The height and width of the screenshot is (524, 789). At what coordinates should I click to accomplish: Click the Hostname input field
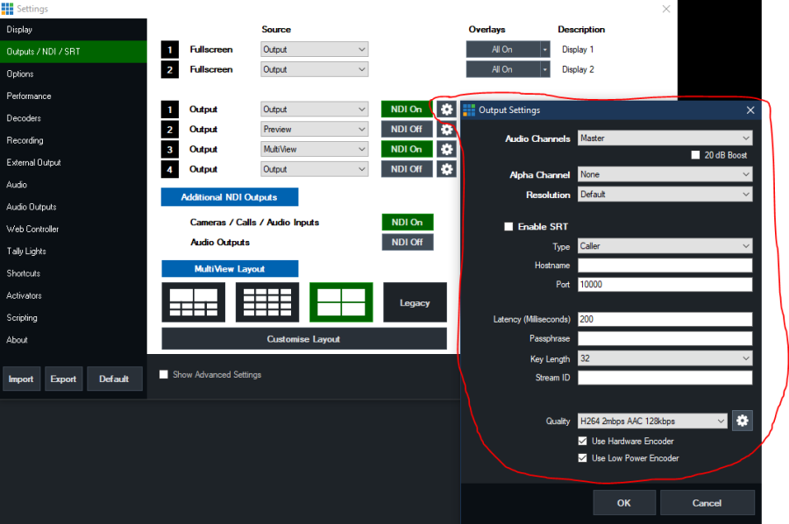coord(664,266)
